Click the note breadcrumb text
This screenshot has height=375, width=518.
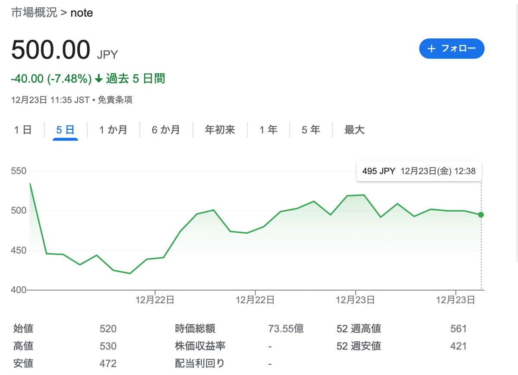[x=82, y=13]
